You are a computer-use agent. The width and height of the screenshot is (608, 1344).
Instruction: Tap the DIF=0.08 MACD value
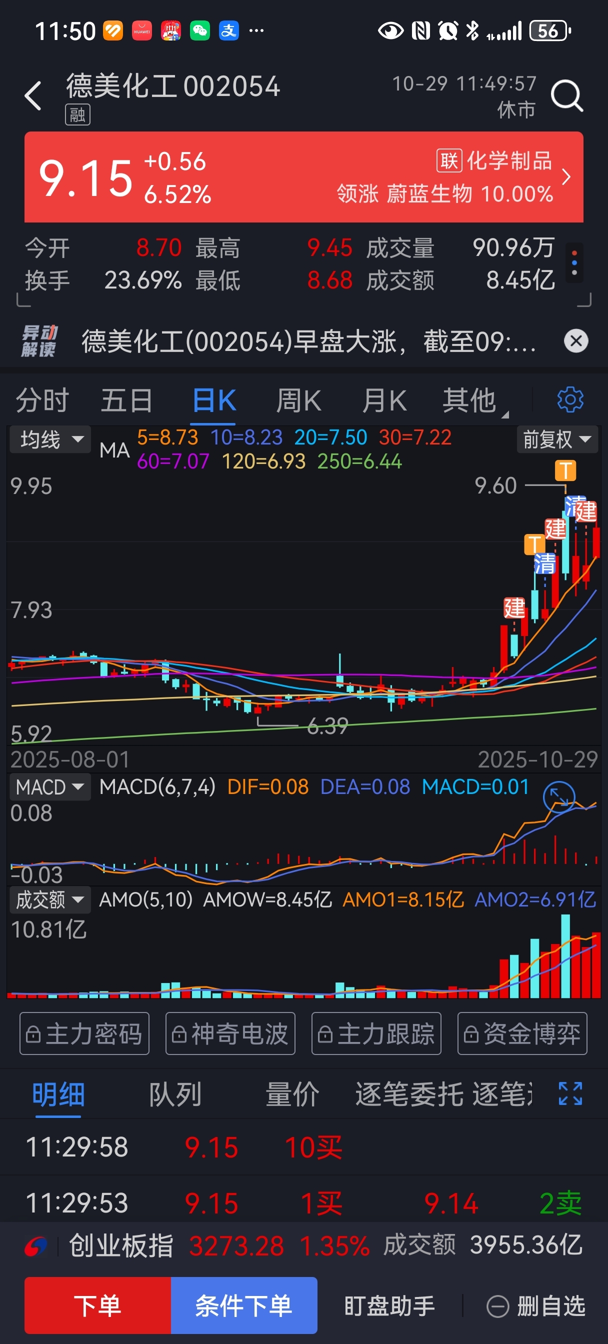click(267, 787)
